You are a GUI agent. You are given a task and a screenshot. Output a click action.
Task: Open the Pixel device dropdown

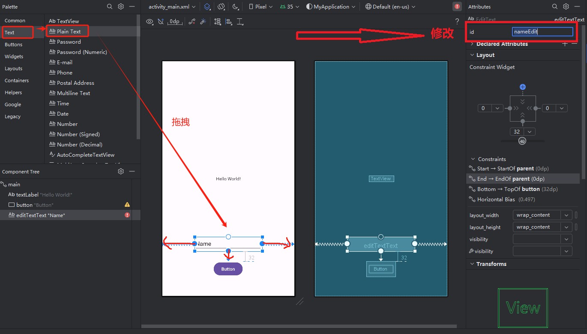click(x=260, y=7)
